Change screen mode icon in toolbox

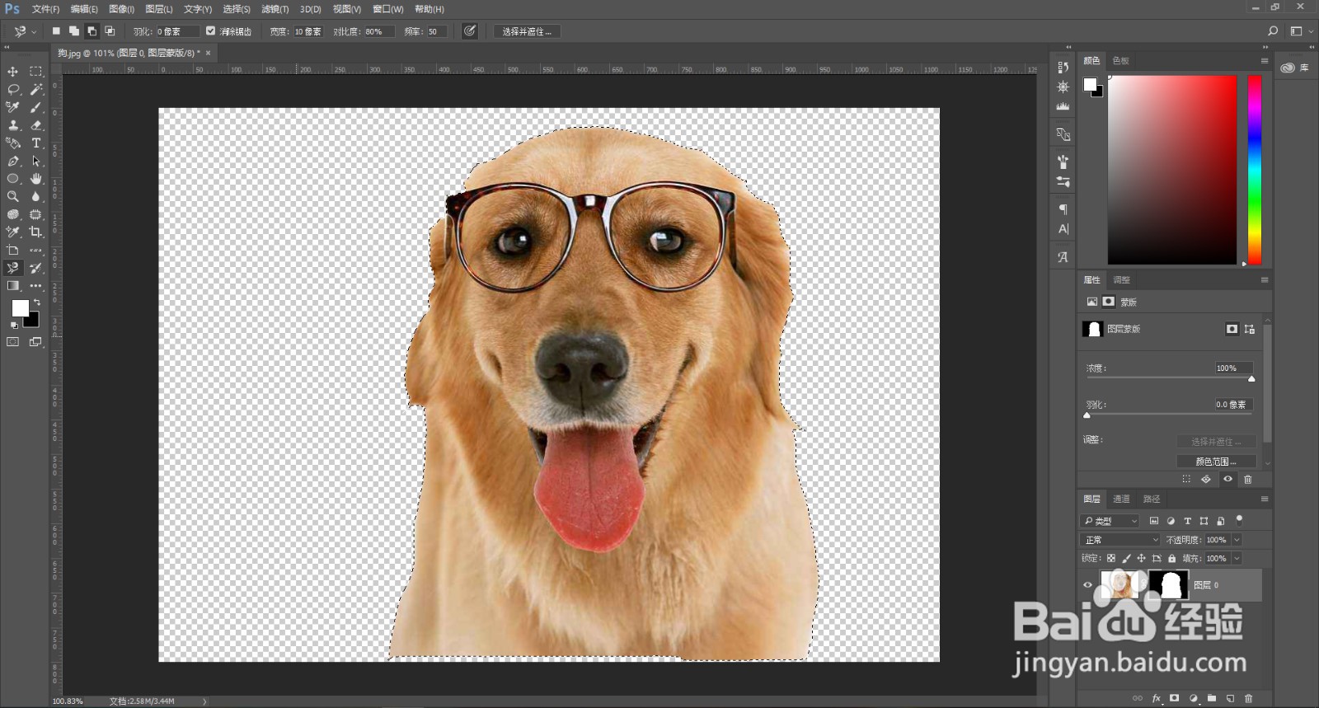click(x=35, y=342)
